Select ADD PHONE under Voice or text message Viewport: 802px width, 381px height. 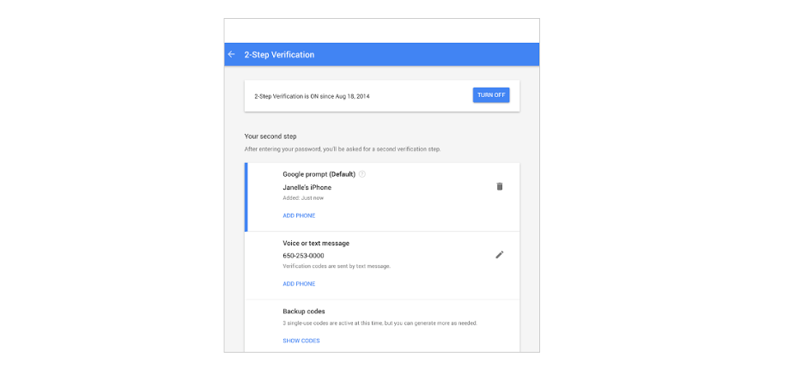coord(299,284)
